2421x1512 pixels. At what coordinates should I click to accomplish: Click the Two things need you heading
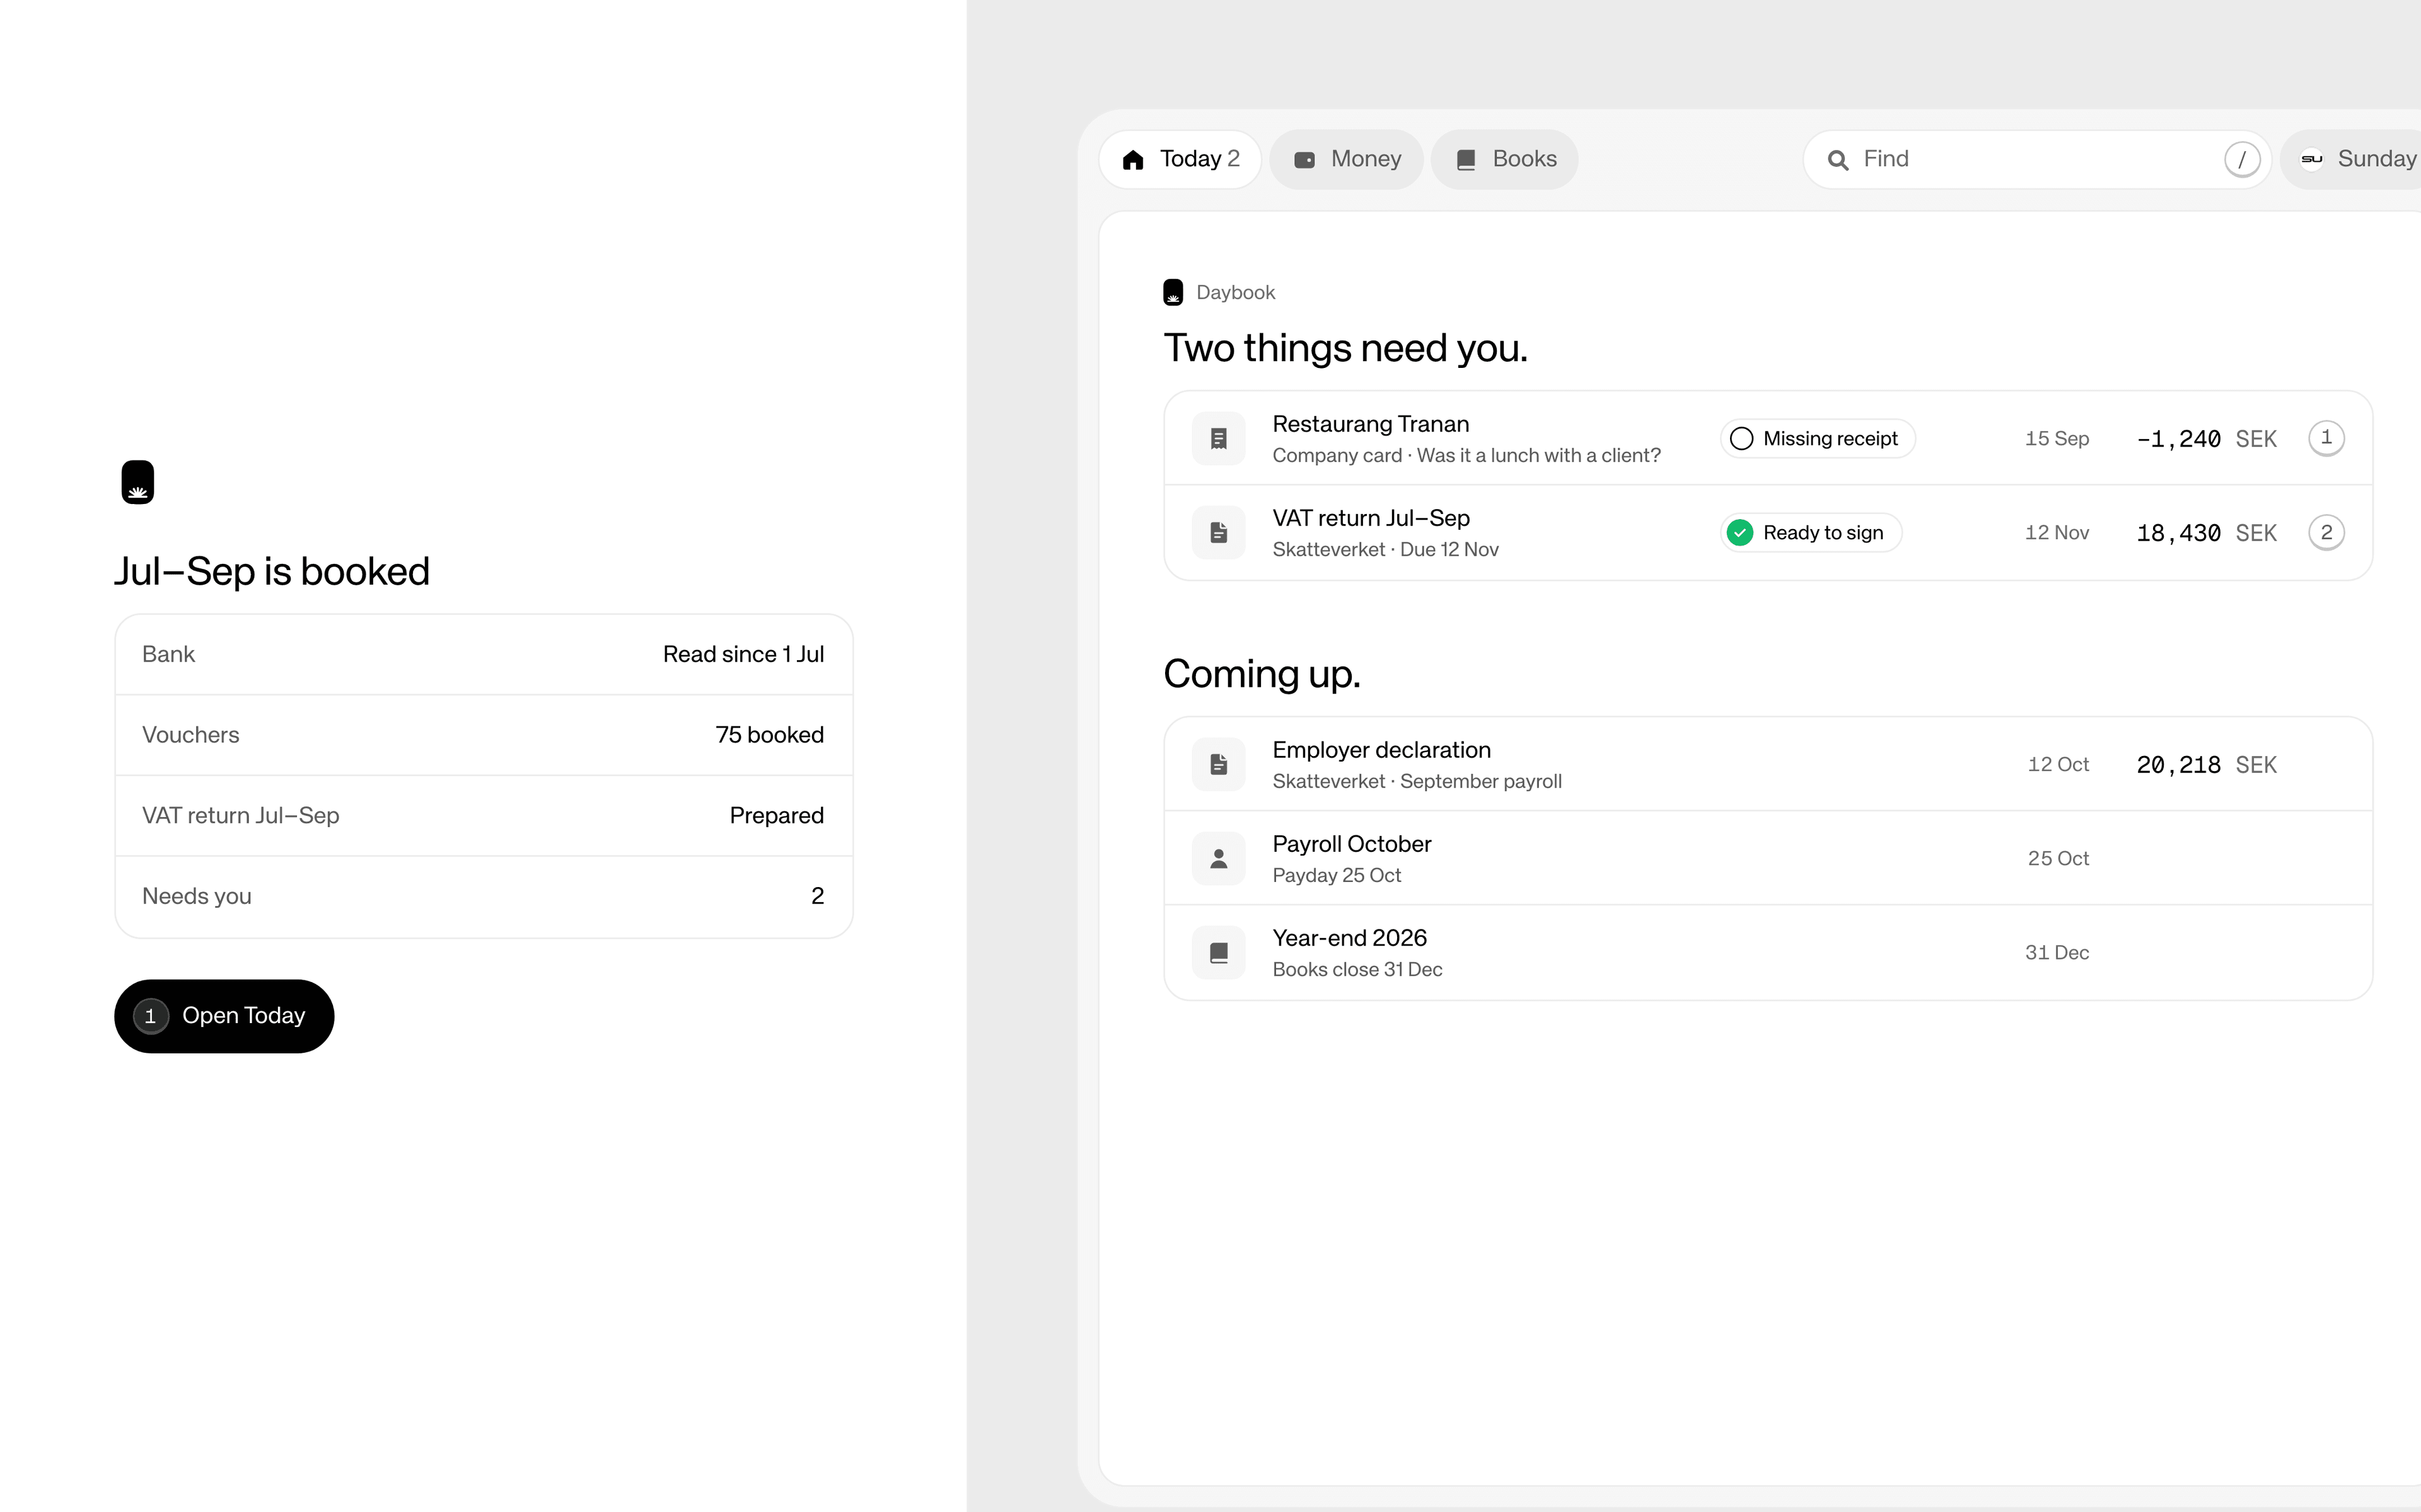coord(1345,348)
